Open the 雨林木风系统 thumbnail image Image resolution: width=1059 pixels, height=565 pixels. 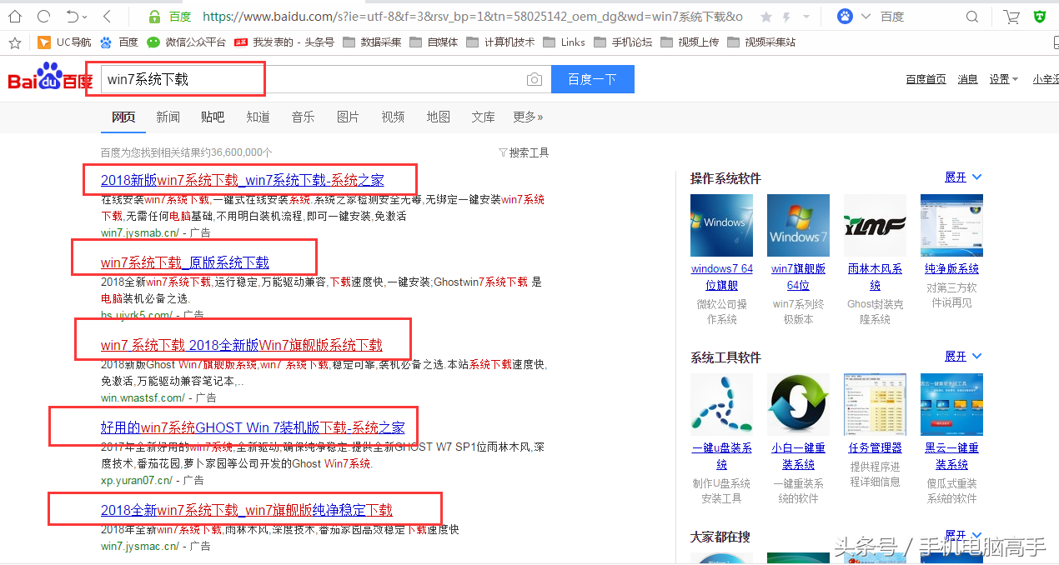pos(875,225)
